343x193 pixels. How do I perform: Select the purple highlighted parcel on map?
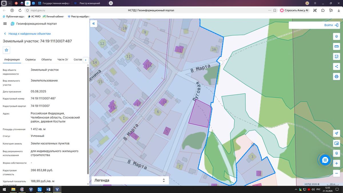pyautogui.click(x=200, y=114)
